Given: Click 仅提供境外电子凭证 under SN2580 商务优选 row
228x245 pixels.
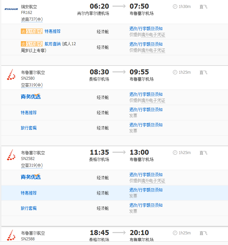Looking at the screenshot, I should (x=147, y=100).
